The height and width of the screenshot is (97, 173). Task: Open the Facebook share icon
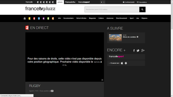tap(134, 50)
